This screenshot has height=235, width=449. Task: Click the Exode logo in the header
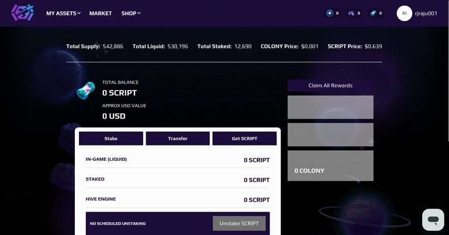pos(23,13)
